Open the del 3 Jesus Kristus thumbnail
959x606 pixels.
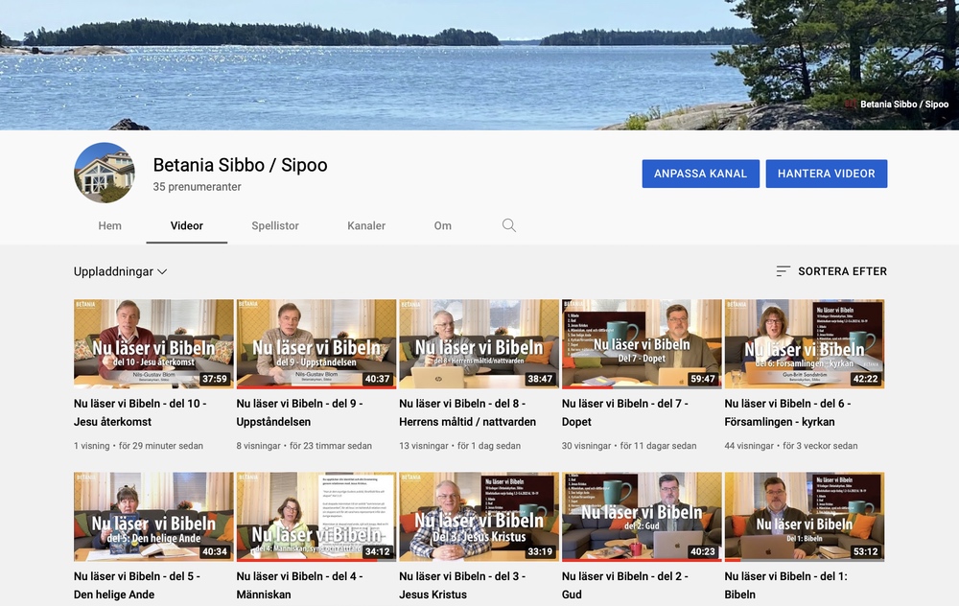tap(479, 516)
